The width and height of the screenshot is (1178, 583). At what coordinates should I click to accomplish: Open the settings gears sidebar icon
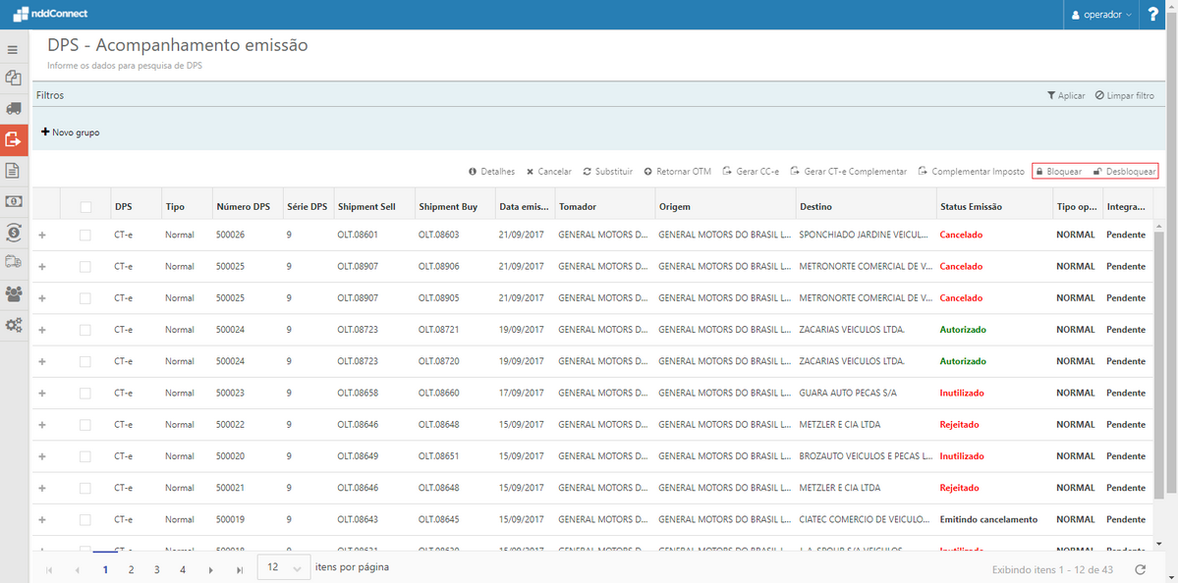click(14, 325)
